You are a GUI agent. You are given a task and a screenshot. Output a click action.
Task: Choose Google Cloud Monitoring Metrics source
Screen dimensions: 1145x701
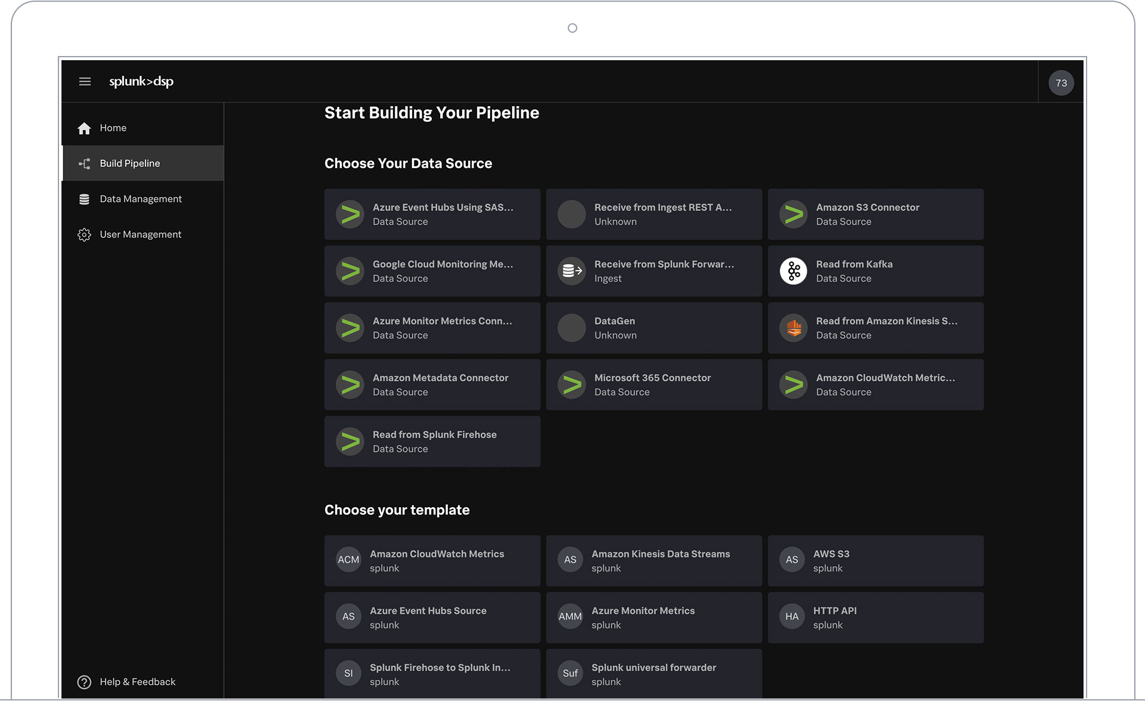(x=432, y=271)
